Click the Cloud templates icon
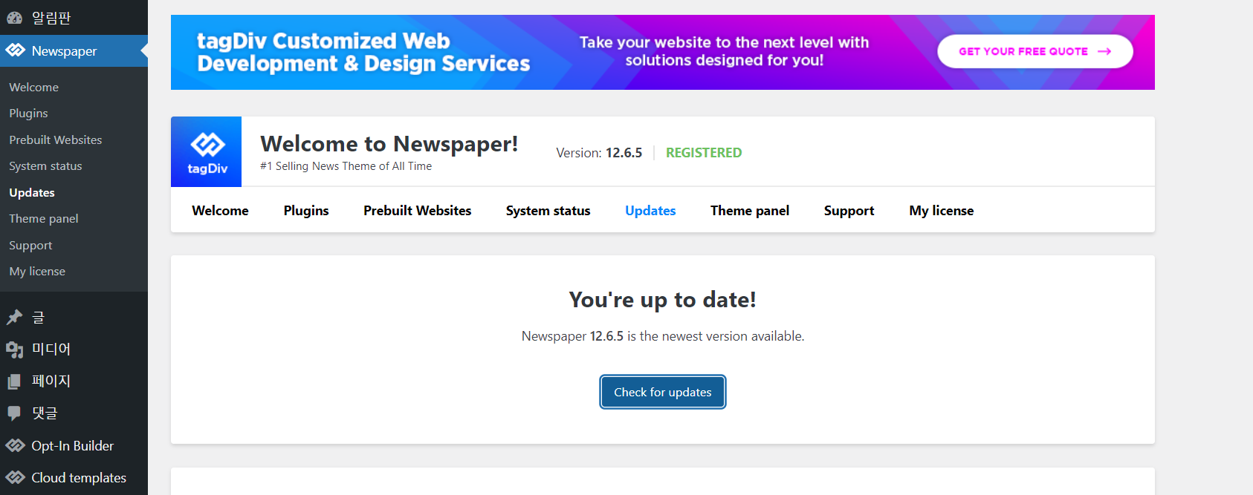 point(15,478)
